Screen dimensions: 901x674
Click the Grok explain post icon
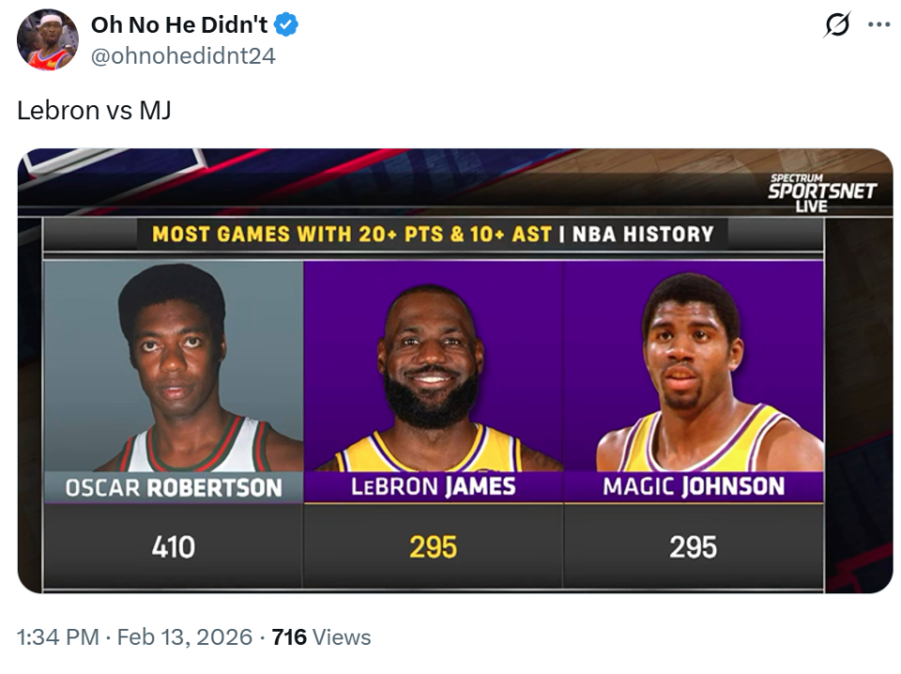(836, 25)
